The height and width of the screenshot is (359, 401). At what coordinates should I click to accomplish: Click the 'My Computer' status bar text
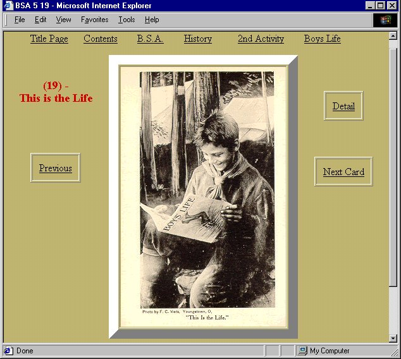pos(330,351)
